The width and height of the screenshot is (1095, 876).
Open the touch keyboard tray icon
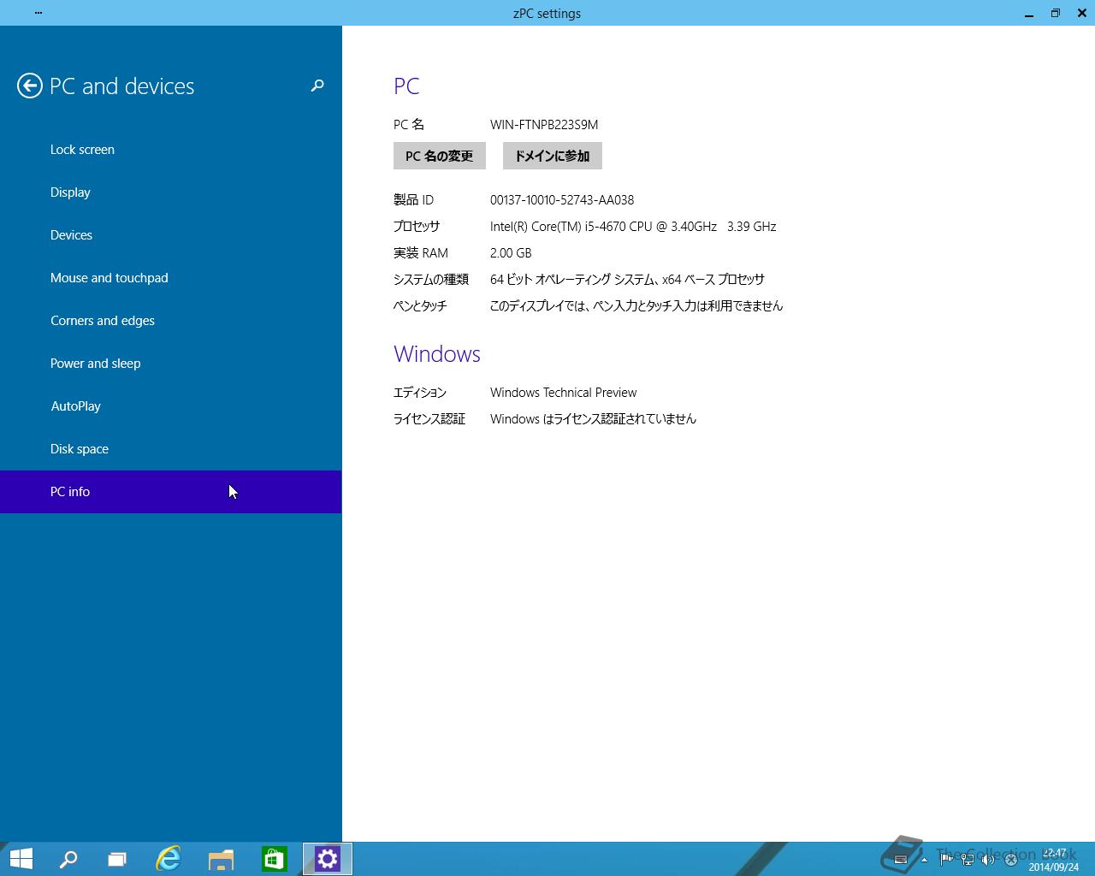coord(900,860)
